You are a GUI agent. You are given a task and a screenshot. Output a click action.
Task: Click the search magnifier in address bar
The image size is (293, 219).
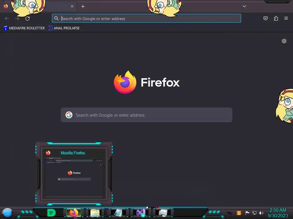point(56,18)
